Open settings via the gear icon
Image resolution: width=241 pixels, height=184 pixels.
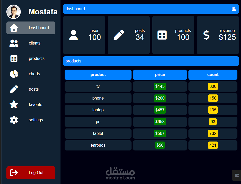tap(14, 120)
